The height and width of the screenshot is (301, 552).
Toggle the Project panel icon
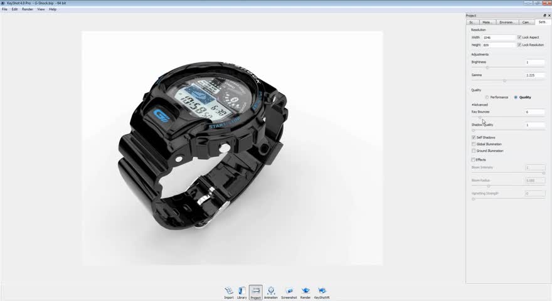[255, 293]
